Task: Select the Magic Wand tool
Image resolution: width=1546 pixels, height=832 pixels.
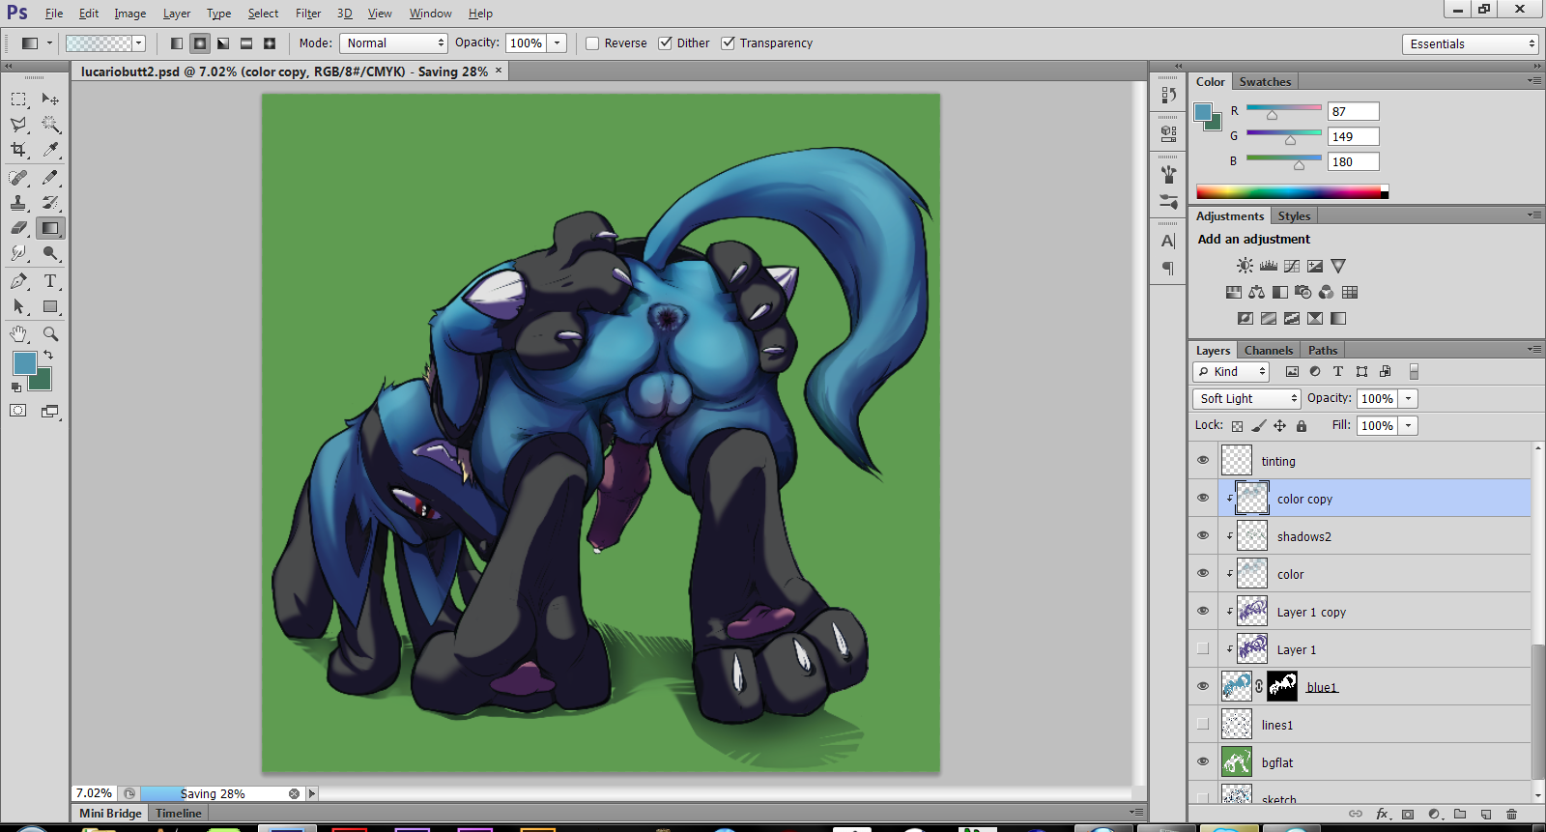Action: coord(50,125)
